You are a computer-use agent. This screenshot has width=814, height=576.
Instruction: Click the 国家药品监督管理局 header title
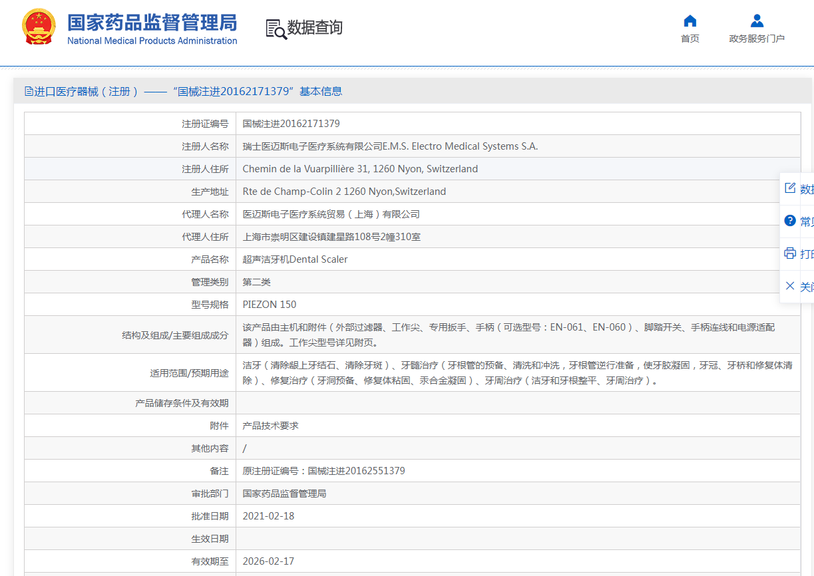click(x=152, y=22)
